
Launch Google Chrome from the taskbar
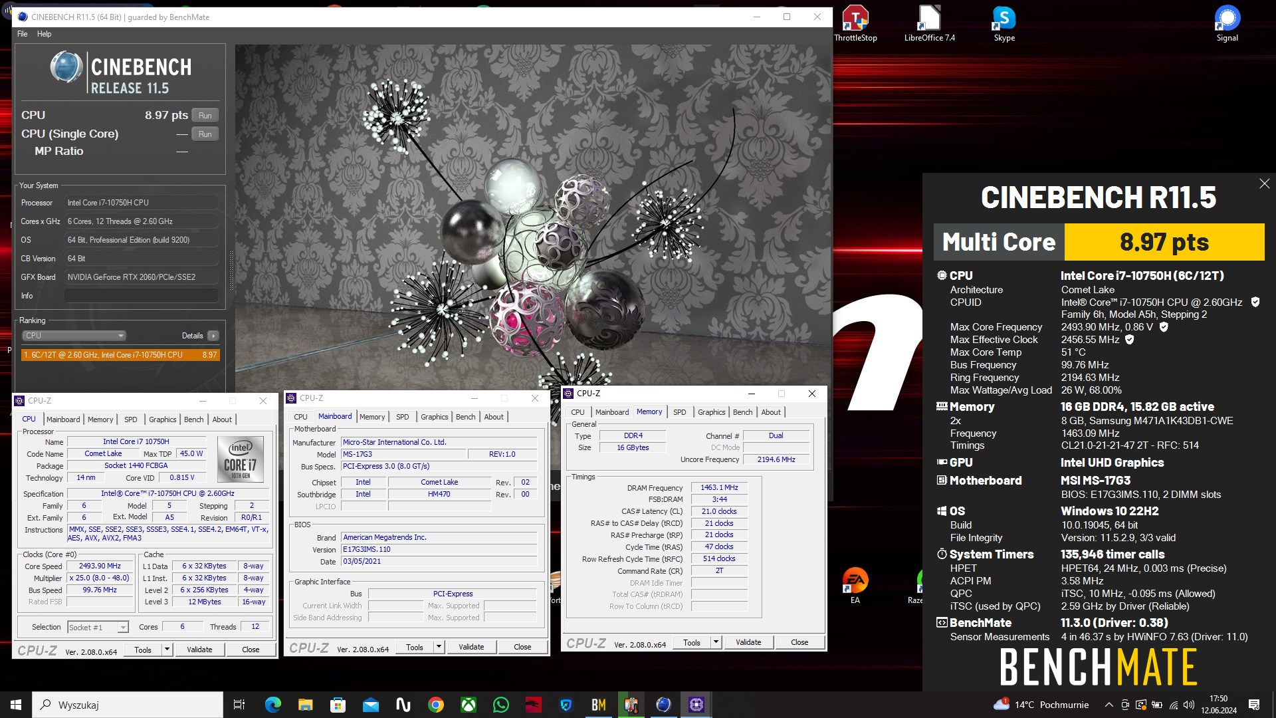(436, 705)
